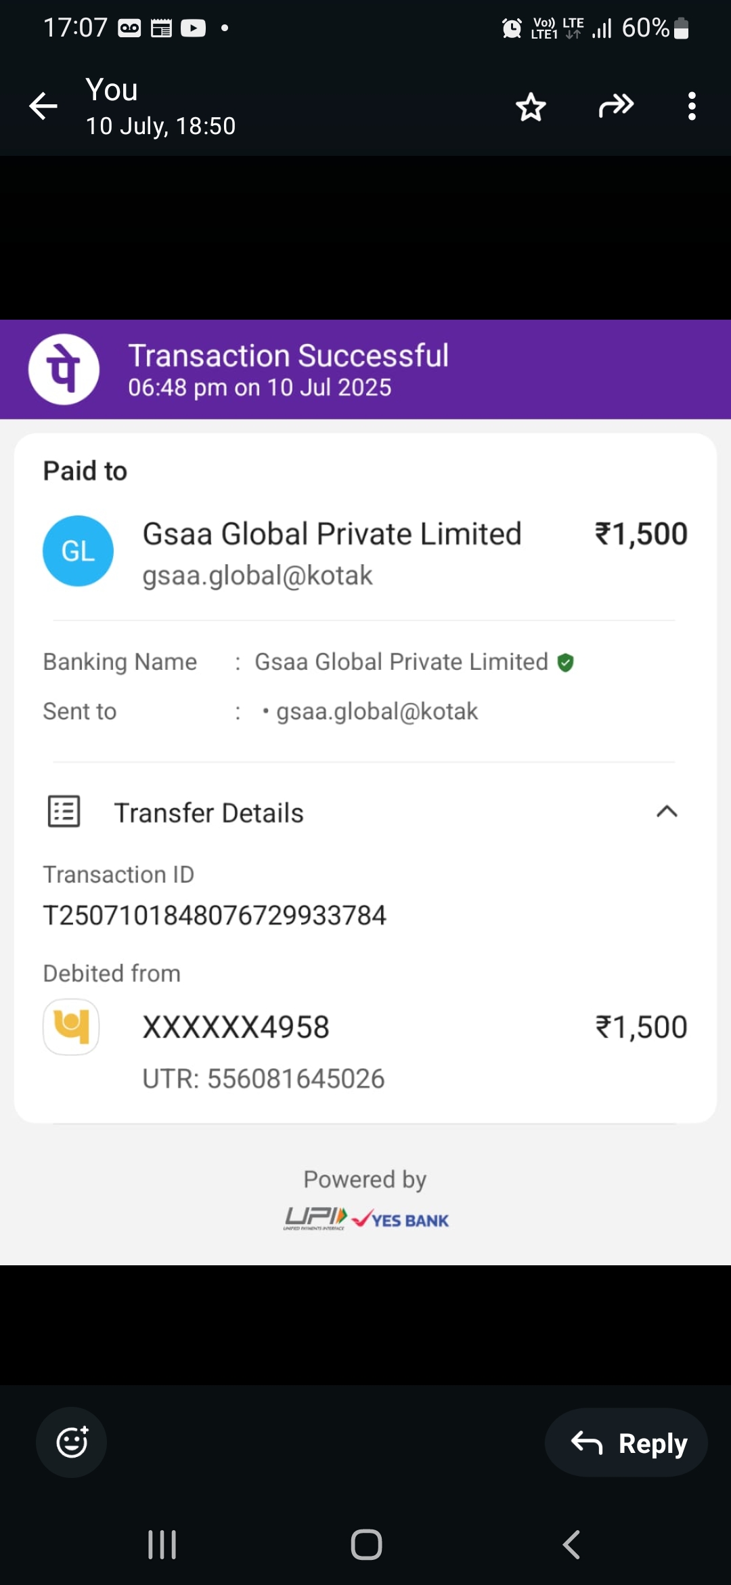Image resolution: width=731 pixels, height=1585 pixels.
Task: Open Android recent apps
Action: pos(162,1545)
